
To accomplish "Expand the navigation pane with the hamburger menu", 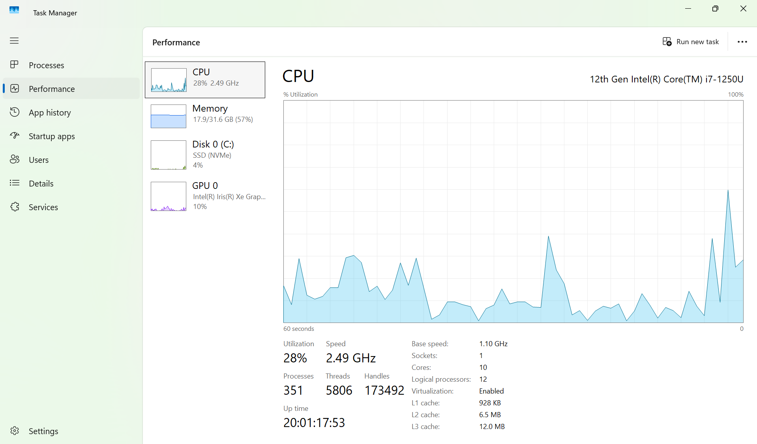I will 14,41.
